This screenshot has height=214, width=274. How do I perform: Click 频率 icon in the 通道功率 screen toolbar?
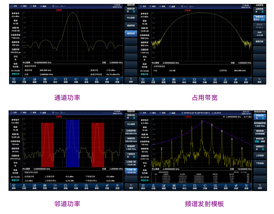click(x=14, y=80)
